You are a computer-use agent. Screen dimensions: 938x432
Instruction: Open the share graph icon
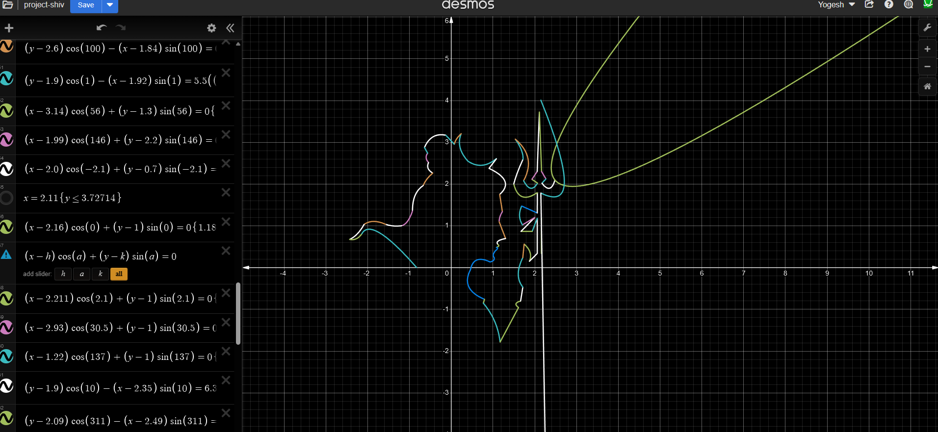[x=869, y=4]
